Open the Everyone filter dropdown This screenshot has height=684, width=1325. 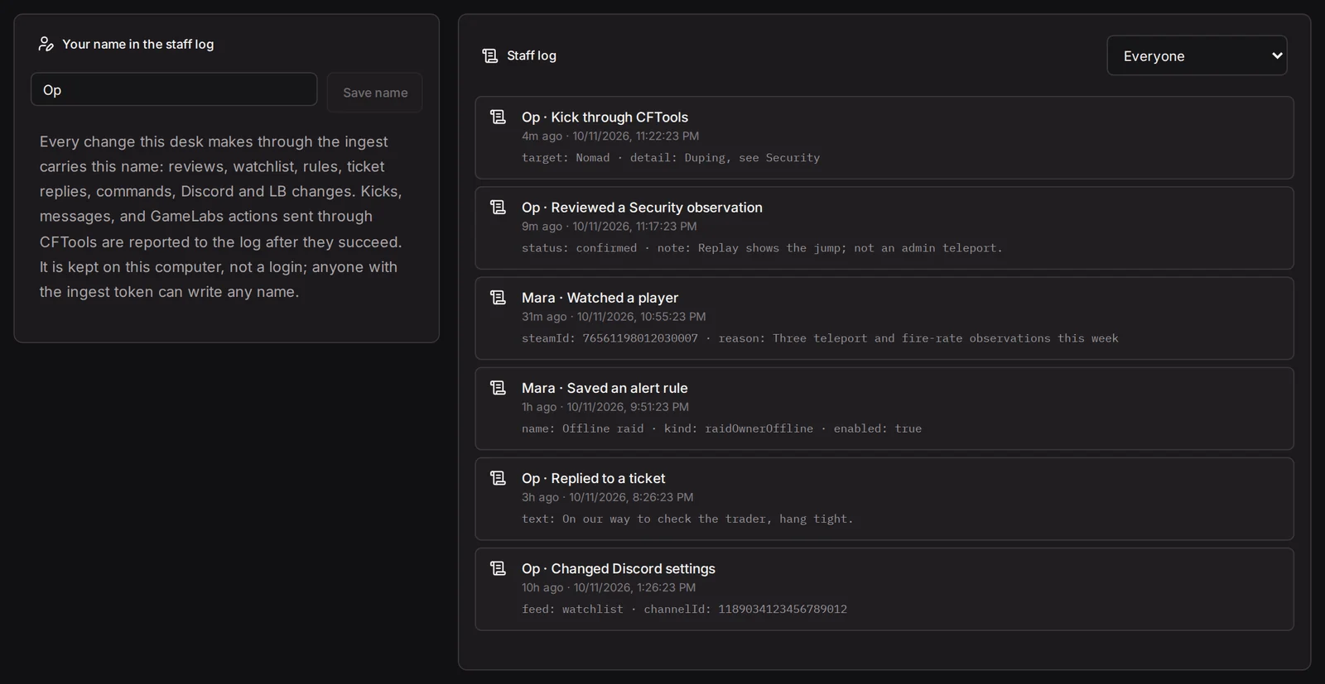[x=1197, y=55]
